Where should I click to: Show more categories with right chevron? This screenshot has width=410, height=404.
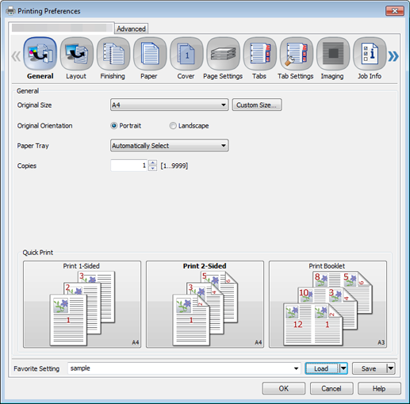pos(393,56)
